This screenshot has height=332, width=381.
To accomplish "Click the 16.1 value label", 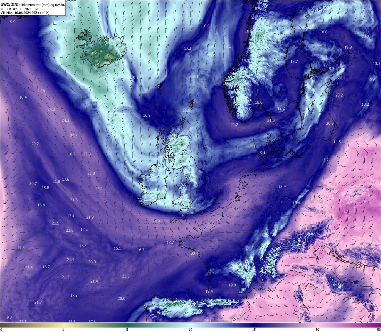I will 117,249.
